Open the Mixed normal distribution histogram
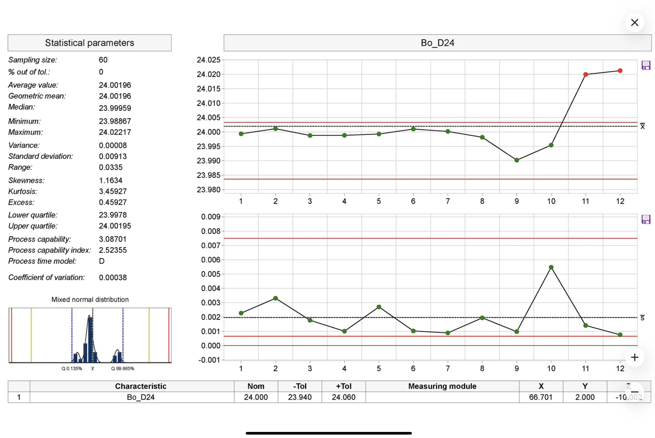 90,335
